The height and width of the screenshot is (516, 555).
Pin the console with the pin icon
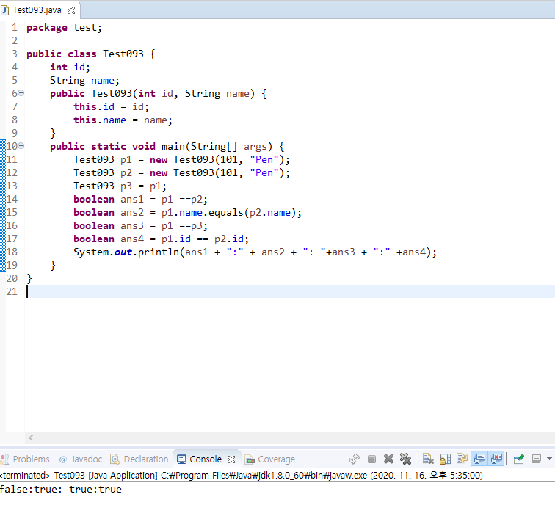click(519, 459)
